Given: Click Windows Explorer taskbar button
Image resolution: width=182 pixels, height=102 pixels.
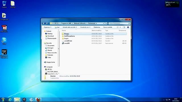Looking at the screenshot, I should pyautogui.click(x=17, y=99).
